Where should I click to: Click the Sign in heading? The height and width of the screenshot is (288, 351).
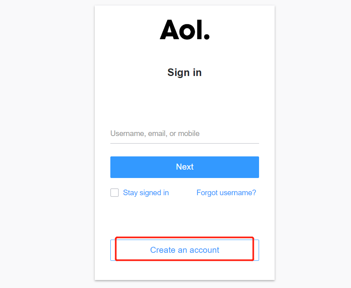[184, 72]
